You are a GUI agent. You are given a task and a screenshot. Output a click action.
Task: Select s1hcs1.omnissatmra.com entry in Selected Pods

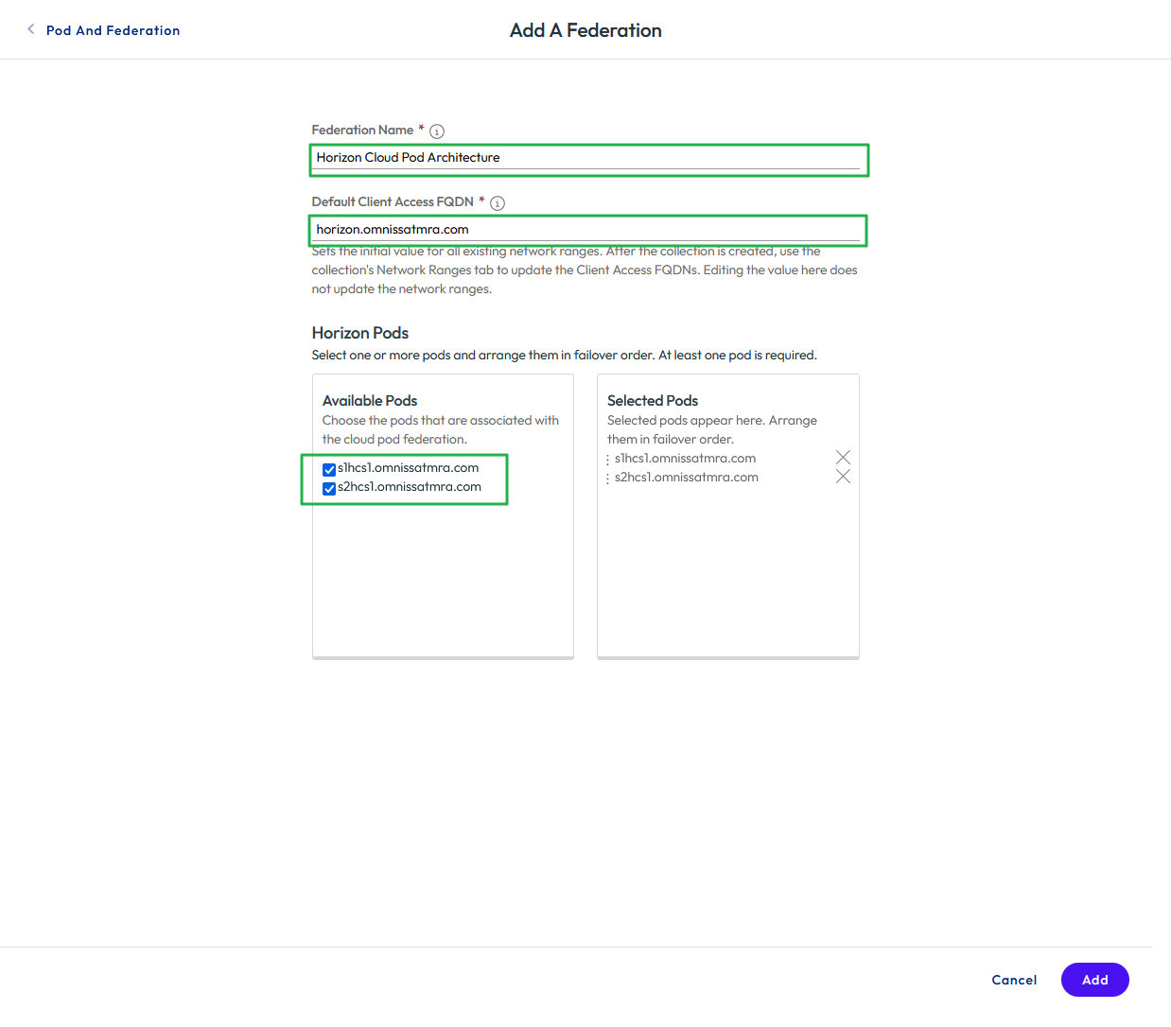tap(685, 459)
